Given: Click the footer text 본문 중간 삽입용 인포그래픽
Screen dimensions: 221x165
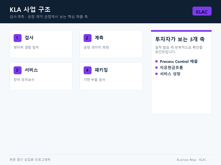Looking at the screenshot, I should (30, 159).
